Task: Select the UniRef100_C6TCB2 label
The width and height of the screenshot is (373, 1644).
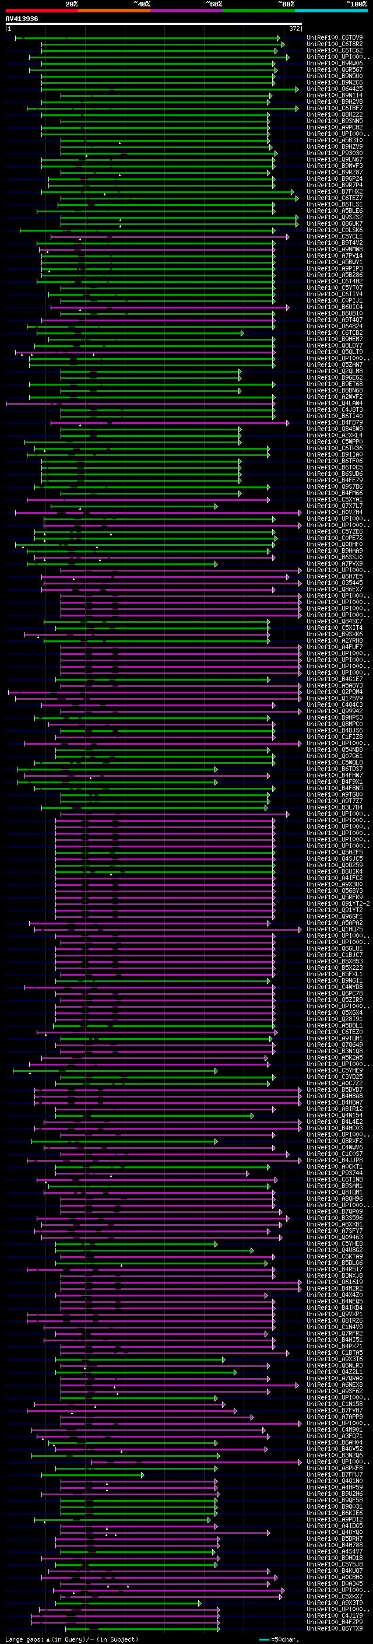Action: pos(334,332)
